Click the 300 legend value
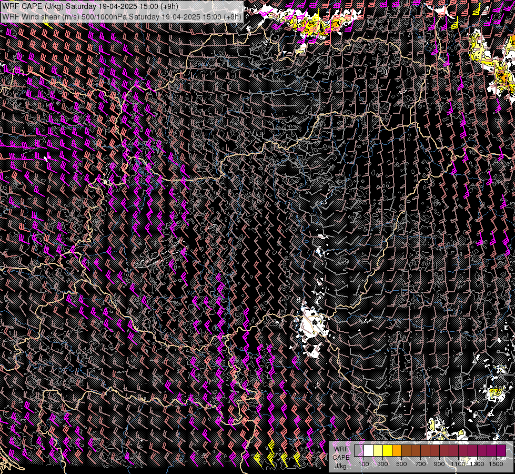 click(x=382, y=464)
